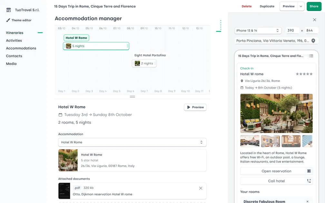Viewport: 325px width, 203px height.
Task: Go to Activities in the sidebar
Action: click(x=14, y=41)
